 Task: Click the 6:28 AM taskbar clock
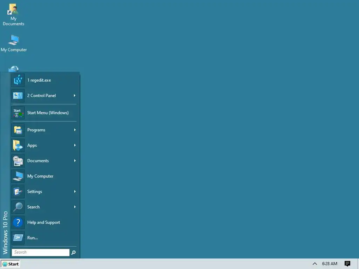(330, 264)
